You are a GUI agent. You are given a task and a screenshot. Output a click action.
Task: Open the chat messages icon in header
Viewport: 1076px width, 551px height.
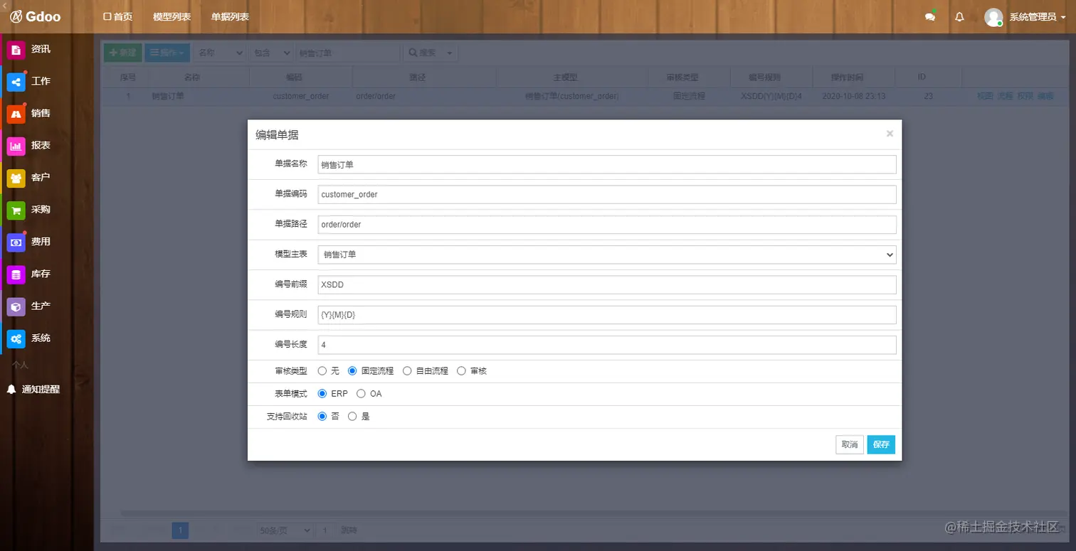929,17
